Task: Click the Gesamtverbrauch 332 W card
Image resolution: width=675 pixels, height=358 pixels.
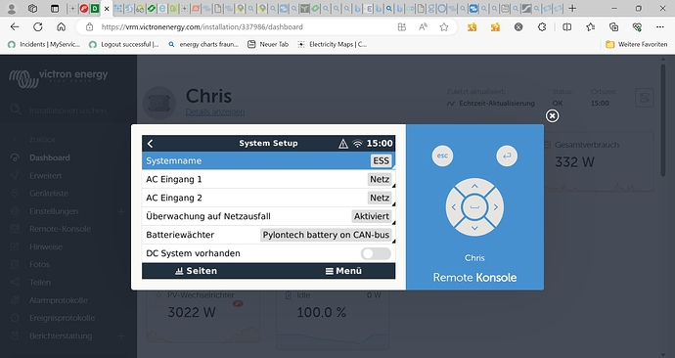Action: point(598,161)
